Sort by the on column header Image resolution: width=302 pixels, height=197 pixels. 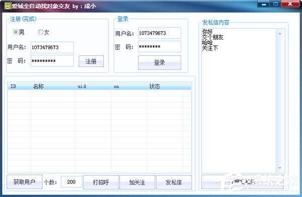(x=129, y=86)
